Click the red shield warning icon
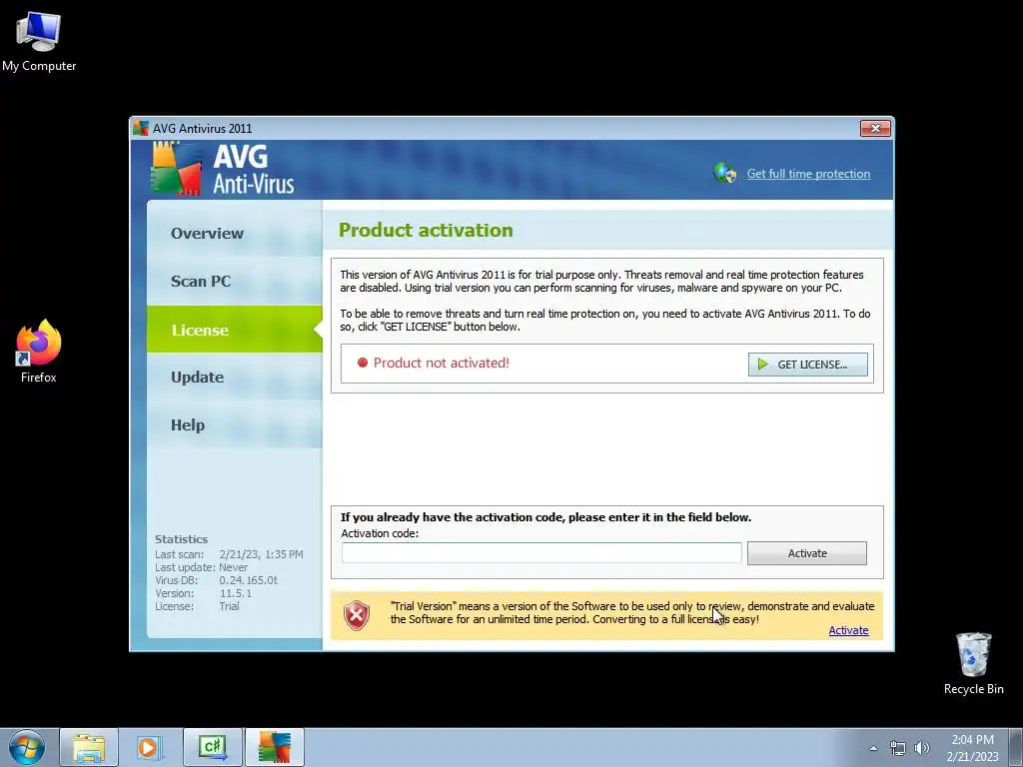Image resolution: width=1023 pixels, height=767 pixels. tap(357, 615)
